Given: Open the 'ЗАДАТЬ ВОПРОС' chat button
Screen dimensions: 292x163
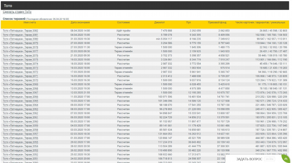Looking at the screenshot, I should (249, 159).
